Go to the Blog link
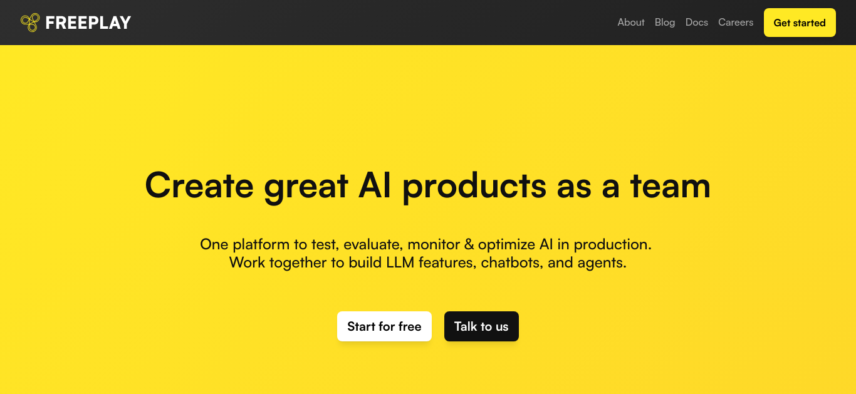This screenshot has width=856, height=394. pyautogui.click(x=665, y=23)
